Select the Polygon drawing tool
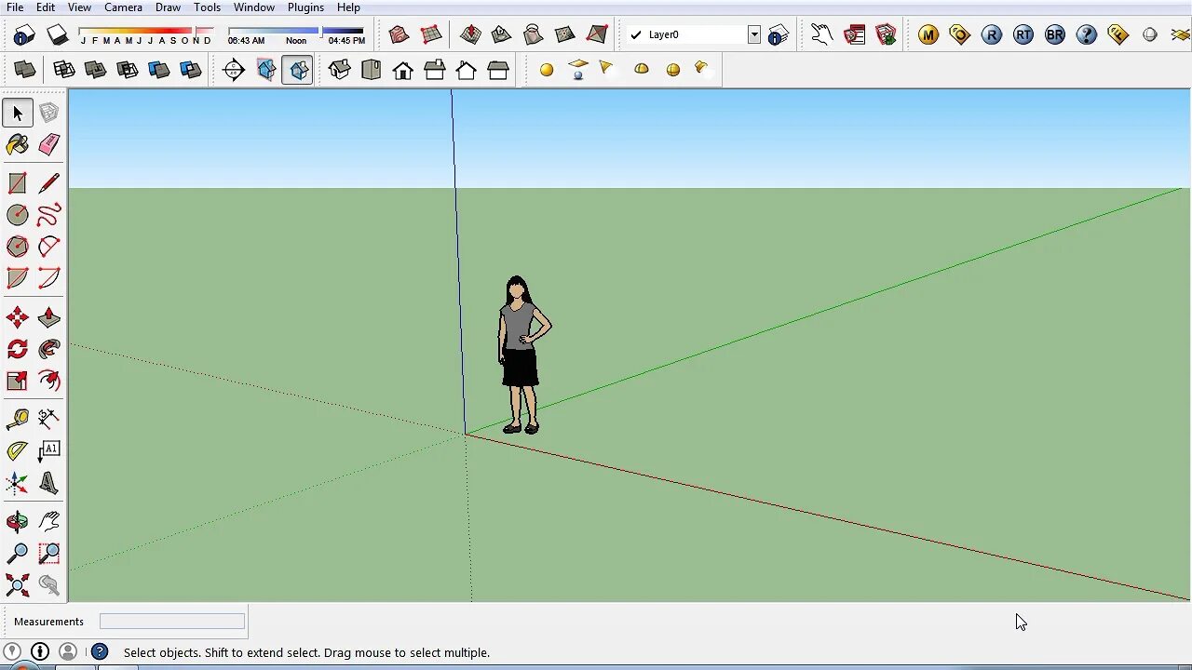 [18, 247]
